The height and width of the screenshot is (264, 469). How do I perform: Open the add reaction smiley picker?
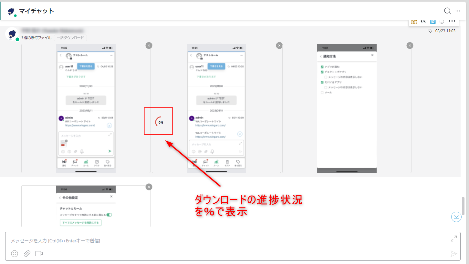[x=442, y=21]
